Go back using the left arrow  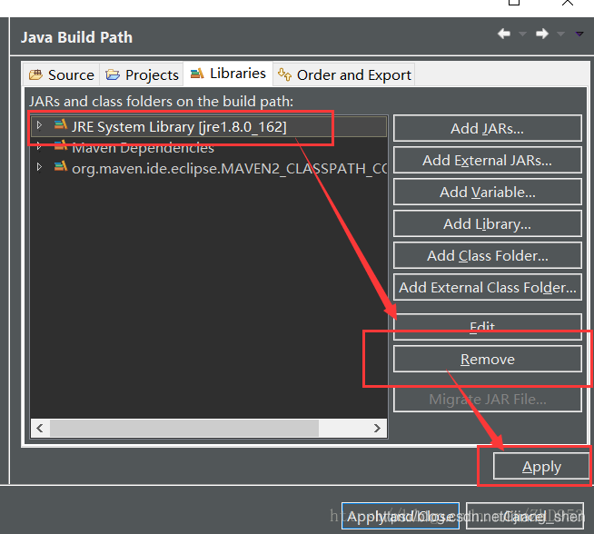point(504,34)
